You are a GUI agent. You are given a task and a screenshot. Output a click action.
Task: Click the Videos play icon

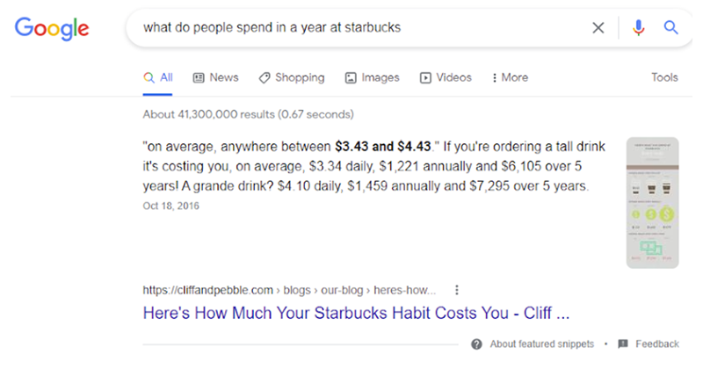click(426, 77)
